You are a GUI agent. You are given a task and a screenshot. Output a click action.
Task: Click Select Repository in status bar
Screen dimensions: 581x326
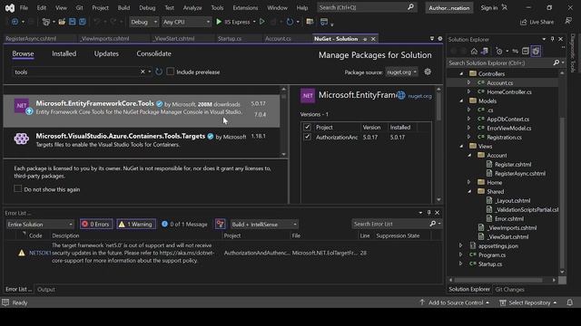(x=528, y=302)
